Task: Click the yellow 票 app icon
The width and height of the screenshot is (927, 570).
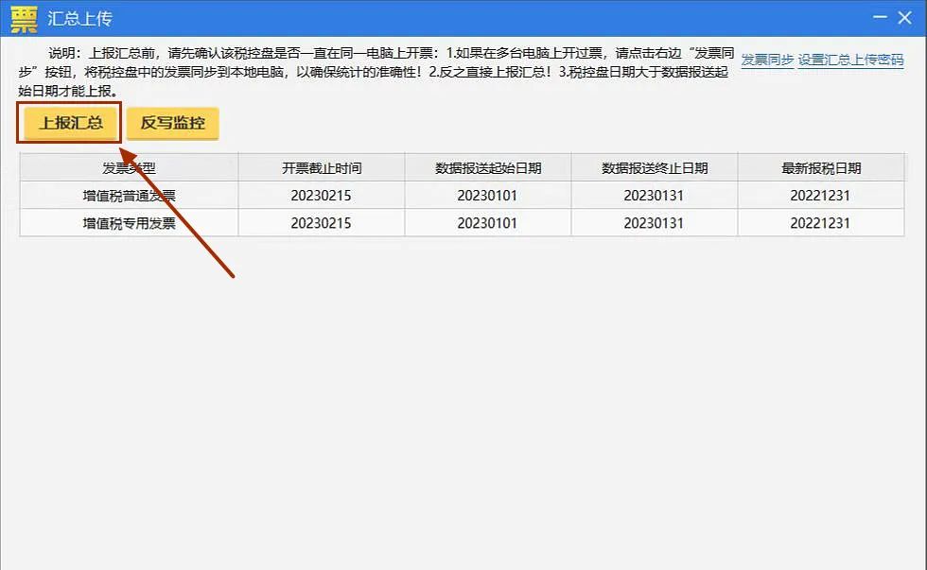Action: pos(25,18)
